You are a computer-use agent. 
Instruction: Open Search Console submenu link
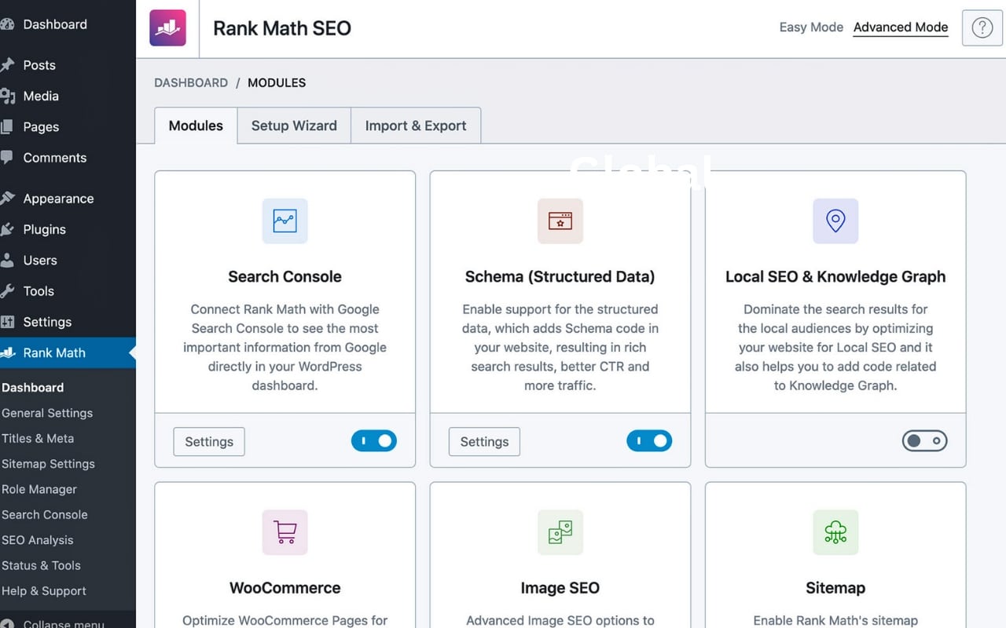tap(45, 514)
